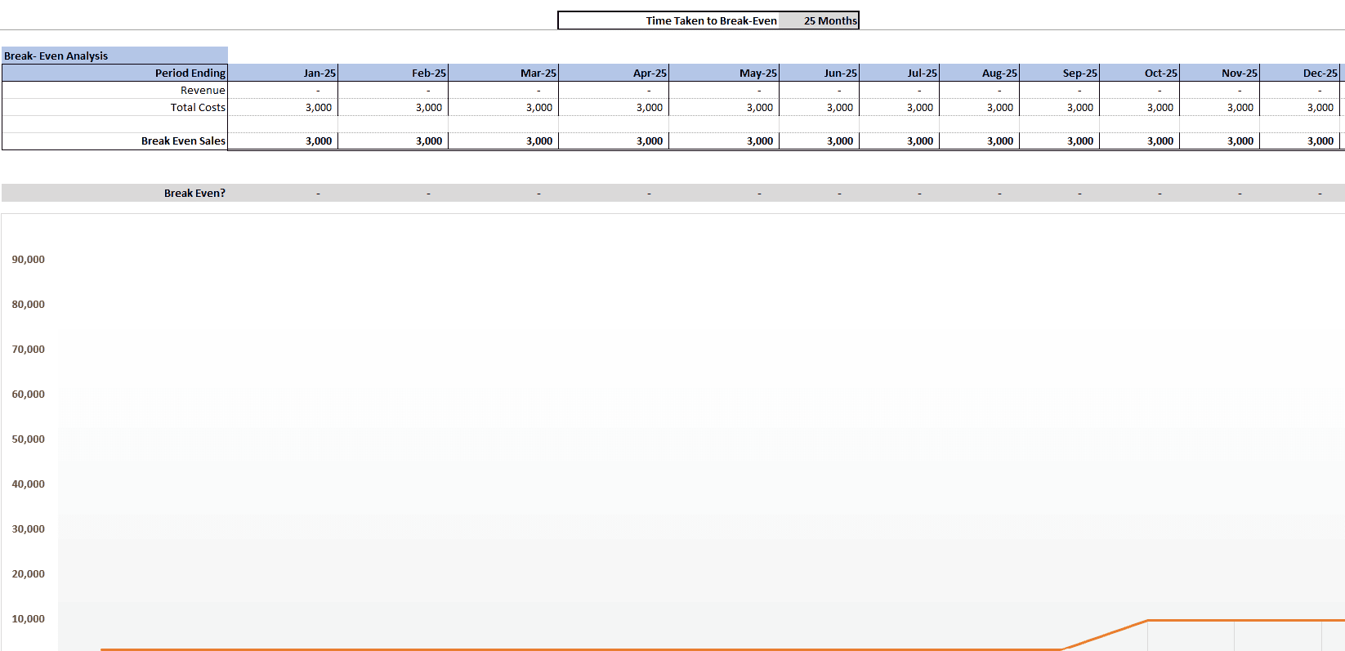Select the Aug-25 column header
Viewport: 1345px width, 651px height.
980,73
